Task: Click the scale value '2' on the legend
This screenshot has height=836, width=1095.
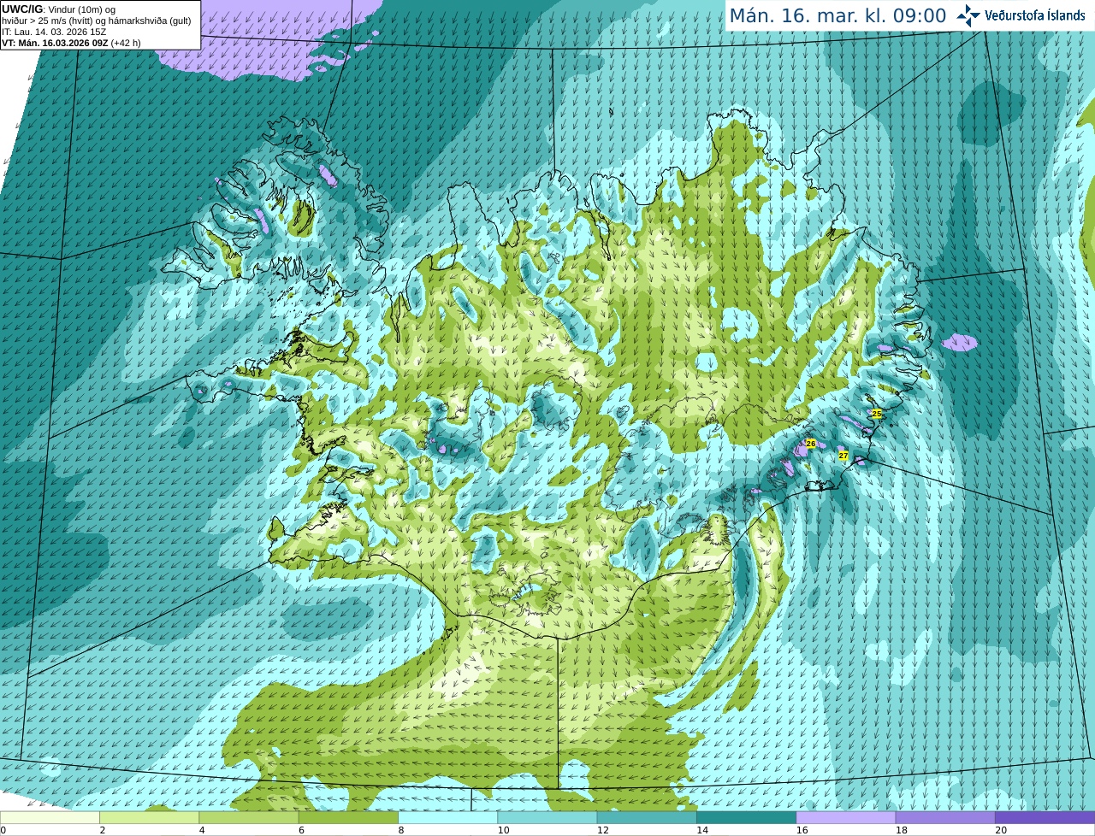Action: point(103,830)
